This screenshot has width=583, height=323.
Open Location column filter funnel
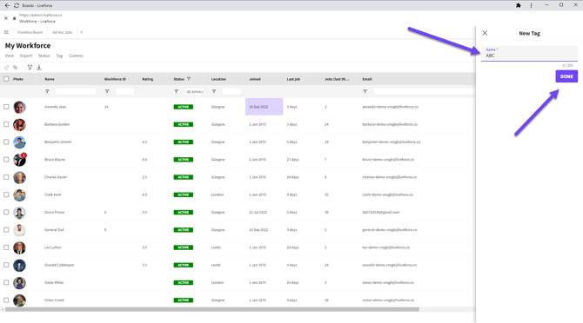point(214,91)
